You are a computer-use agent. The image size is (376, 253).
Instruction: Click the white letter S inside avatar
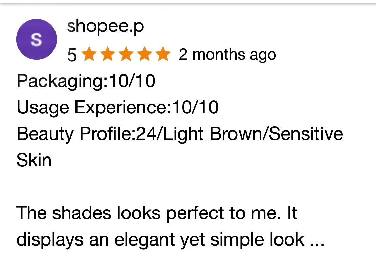(37, 39)
